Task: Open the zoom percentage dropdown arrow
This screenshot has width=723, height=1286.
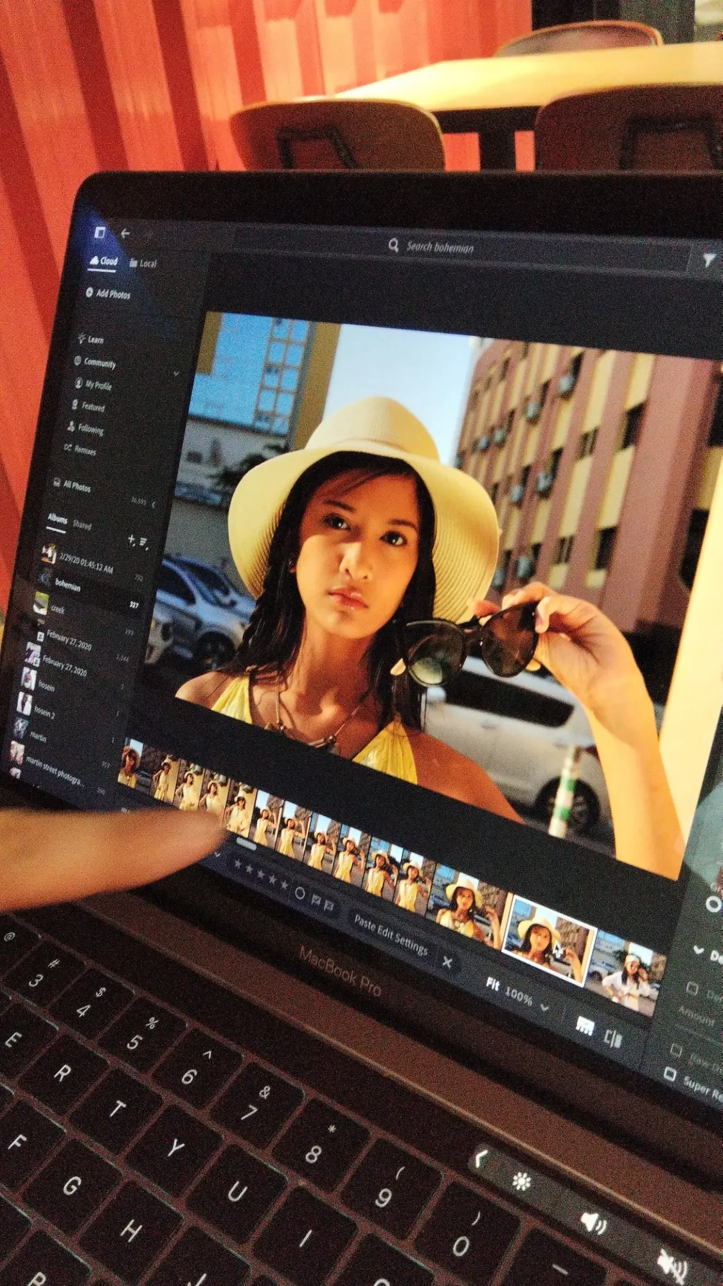Action: pos(545,1008)
